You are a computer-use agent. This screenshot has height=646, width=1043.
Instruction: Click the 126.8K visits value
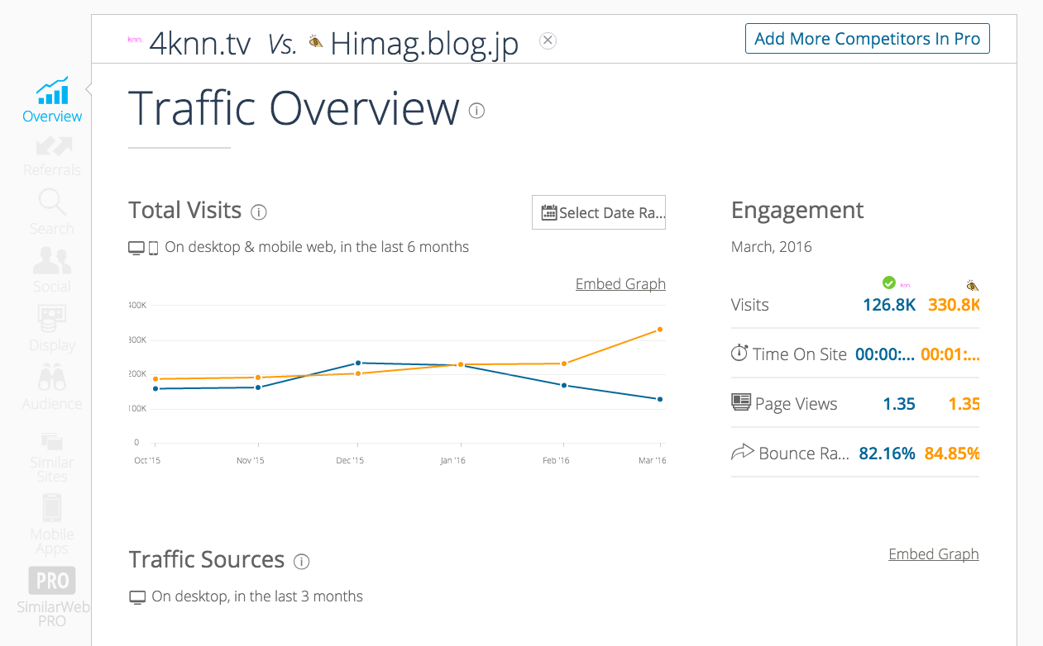(889, 305)
